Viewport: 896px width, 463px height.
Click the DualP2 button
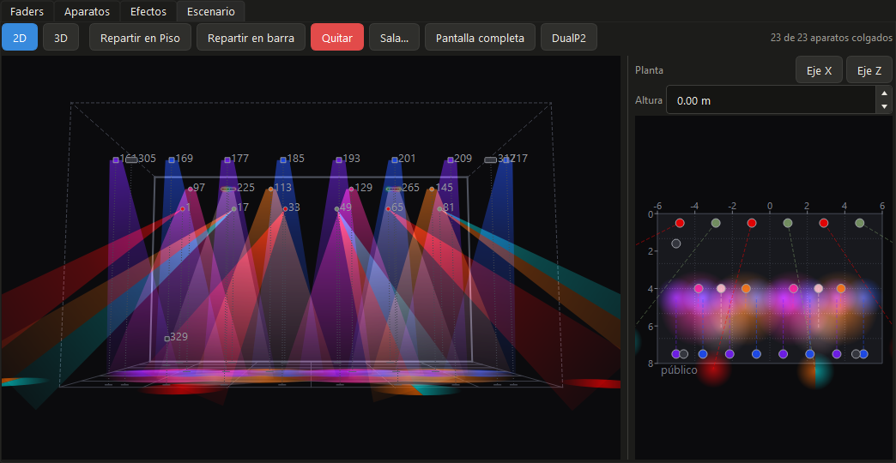569,38
